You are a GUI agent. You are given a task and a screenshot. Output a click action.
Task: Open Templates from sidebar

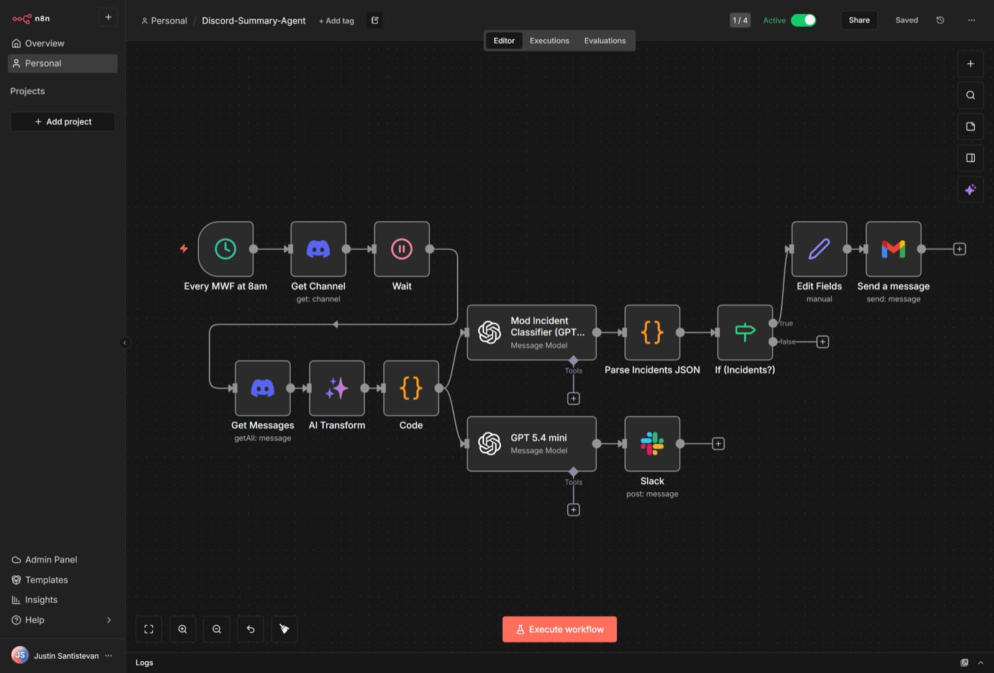[62, 580]
